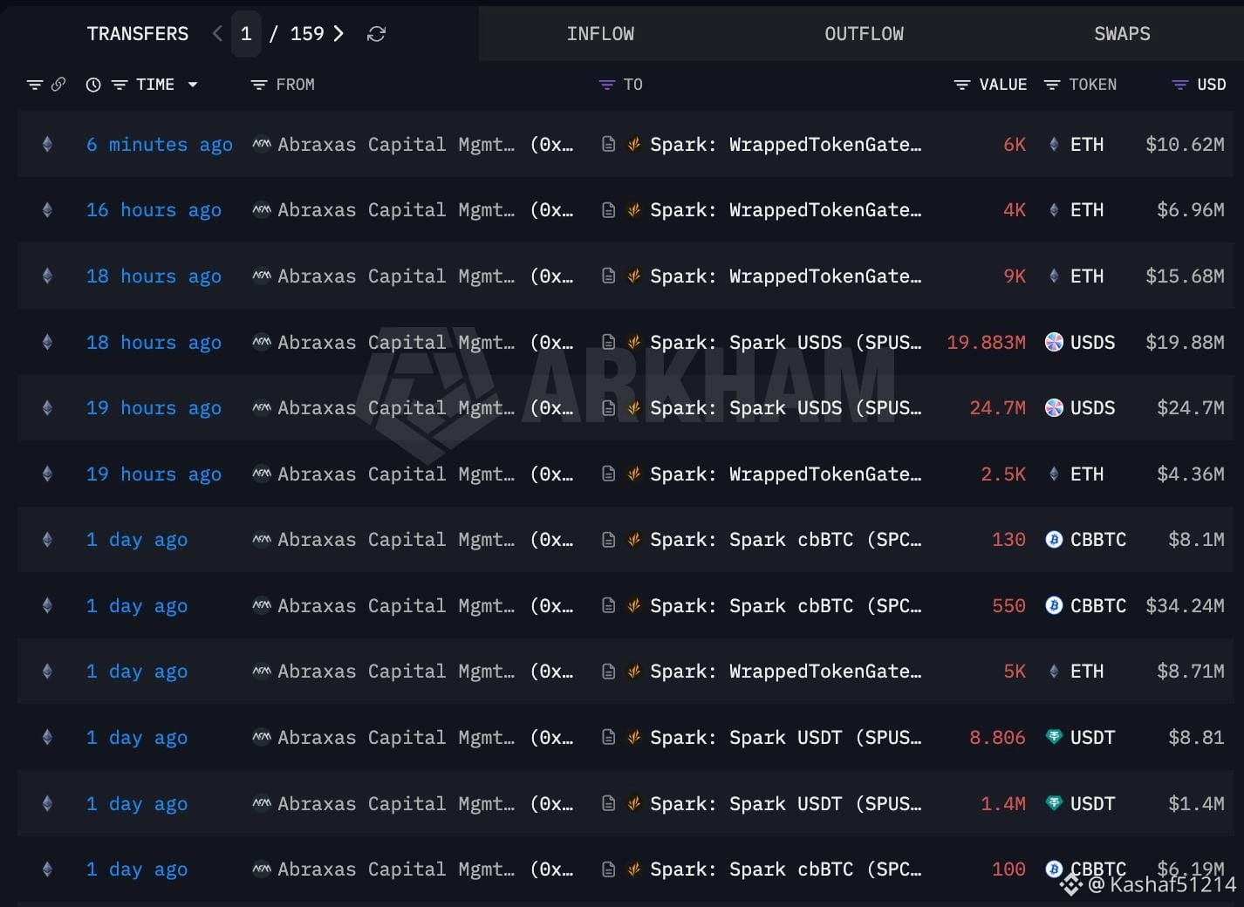Refresh the transfers list
1244x907 pixels.
[376, 34]
